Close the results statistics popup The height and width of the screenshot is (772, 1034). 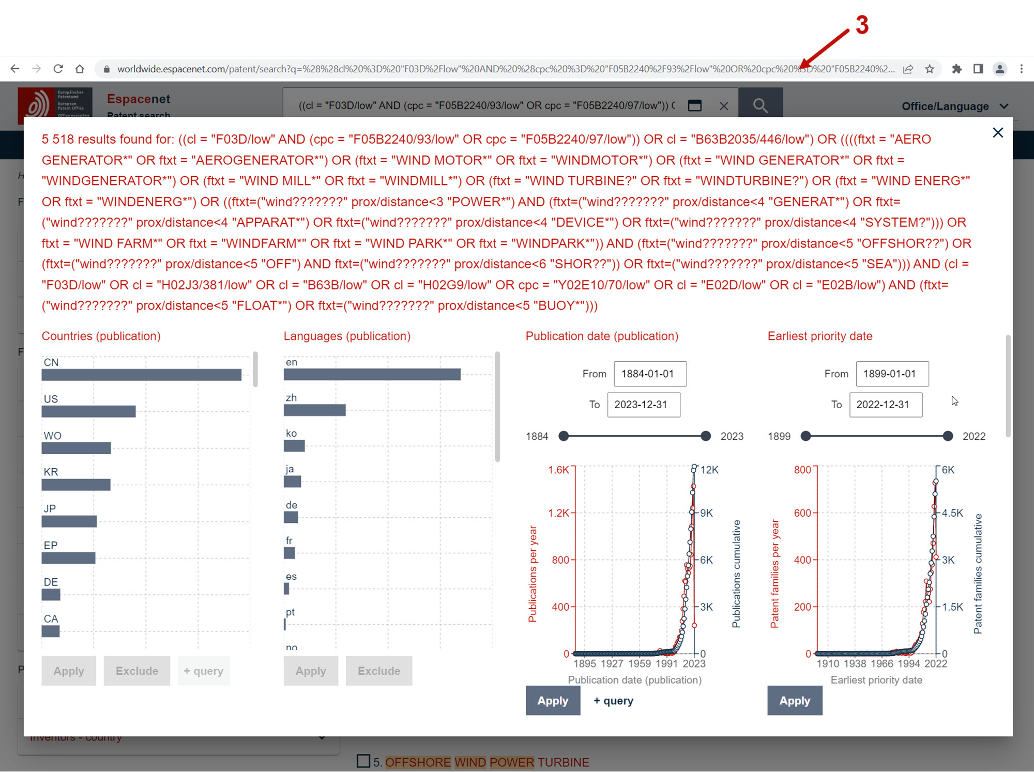click(998, 133)
